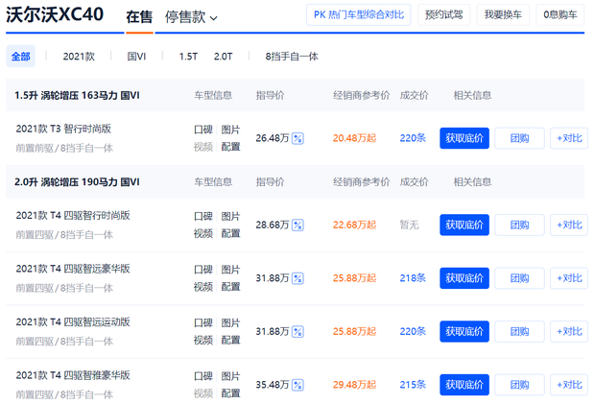Image resolution: width=595 pixels, height=404 pixels.
Task: Get 底价 for T4 四驱智远运动版
Action: 464,331
